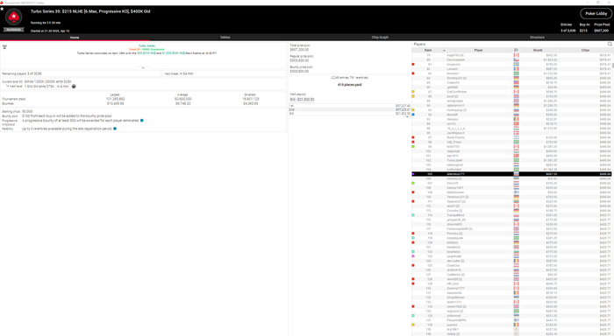Select the TranquilMind player row
Screen dimensions: 614x336
pyautogui.click(x=511, y=215)
